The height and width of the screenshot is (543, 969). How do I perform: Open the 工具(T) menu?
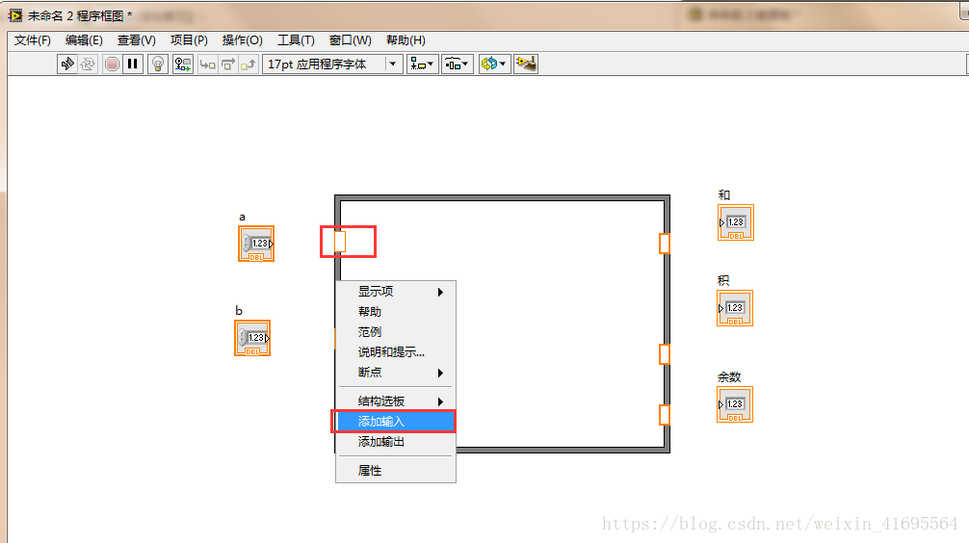coord(296,40)
